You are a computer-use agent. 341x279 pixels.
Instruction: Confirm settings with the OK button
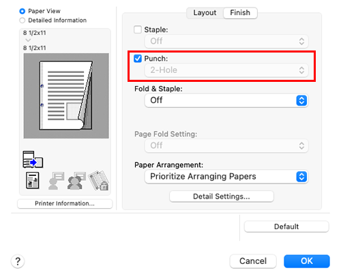coord(307,261)
